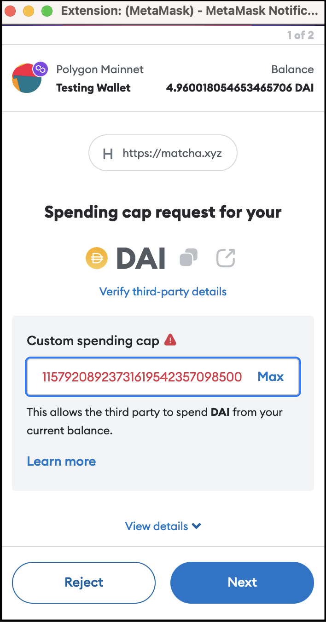Click the matcha.xyz origin pill

(x=163, y=153)
